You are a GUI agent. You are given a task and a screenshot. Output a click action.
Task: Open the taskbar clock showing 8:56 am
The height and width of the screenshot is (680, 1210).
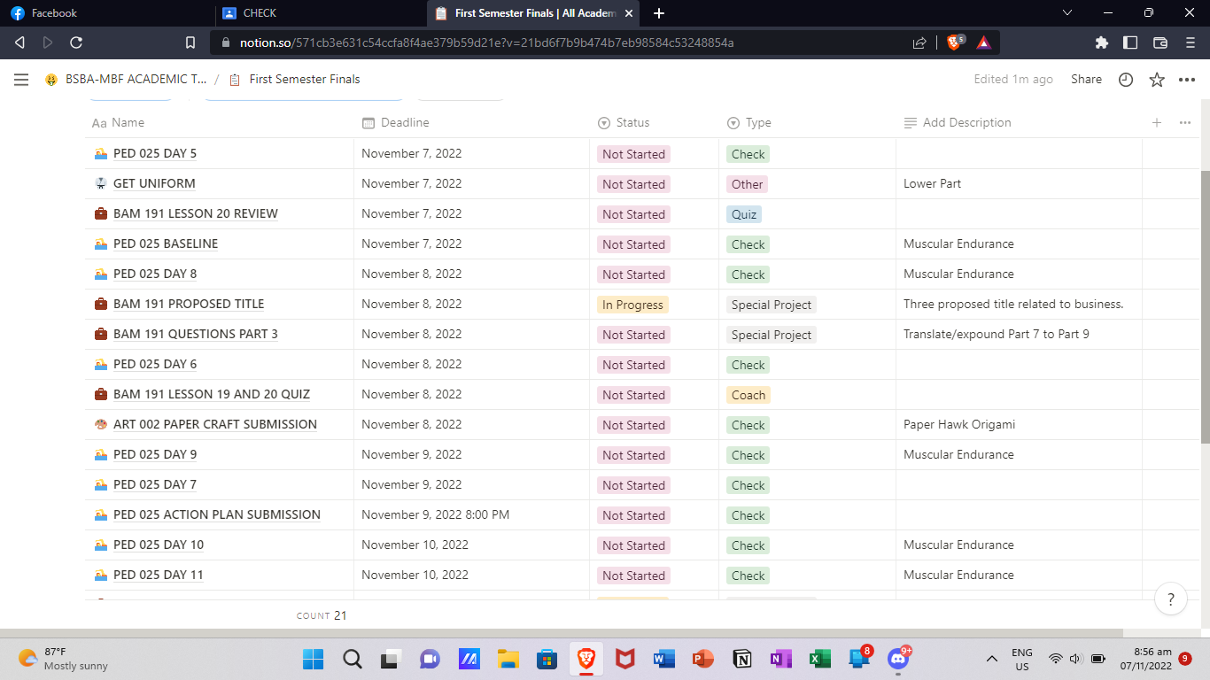point(1146,659)
